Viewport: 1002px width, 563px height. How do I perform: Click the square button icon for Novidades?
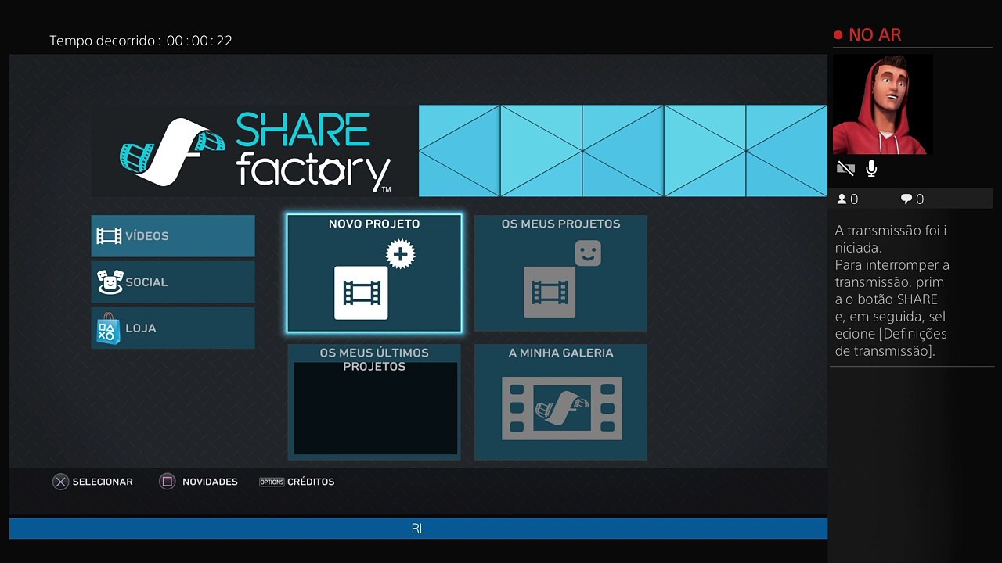[x=167, y=482]
